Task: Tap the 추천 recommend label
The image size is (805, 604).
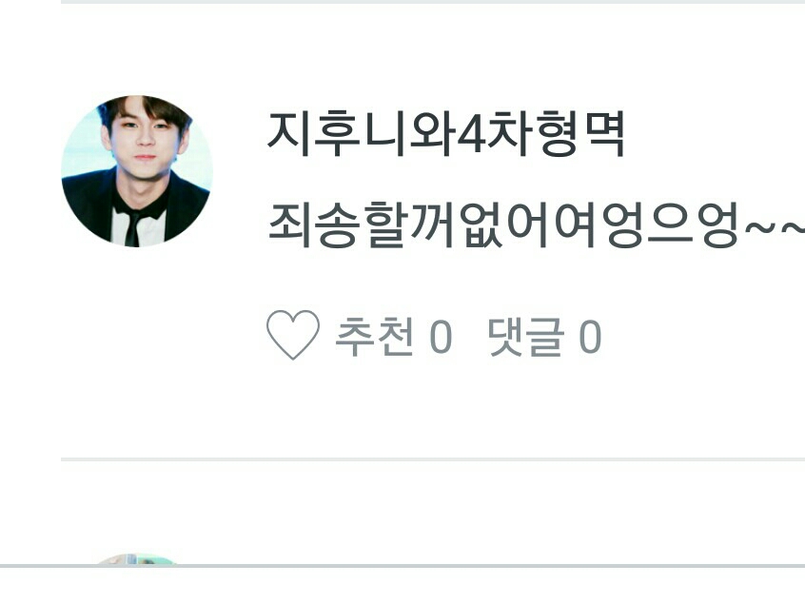Action: pos(374,337)
